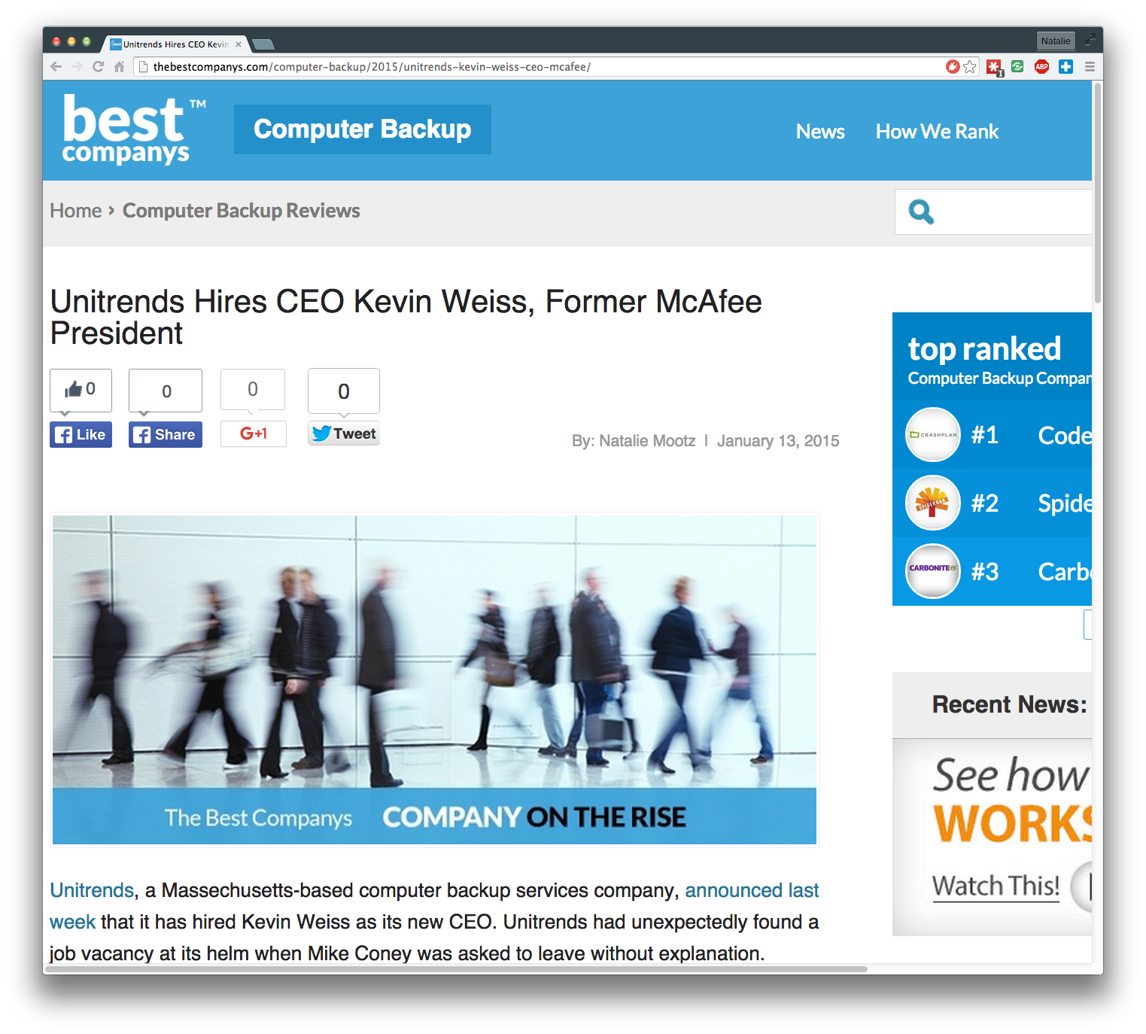This screenshot has width=1146, height=1034.
Task: Click the best companys logo
Action: click(x=132, y=129)
